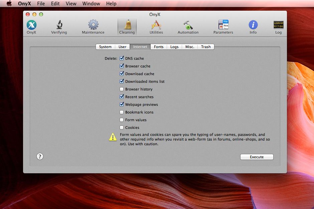Switch to the Logs tab

174,47
